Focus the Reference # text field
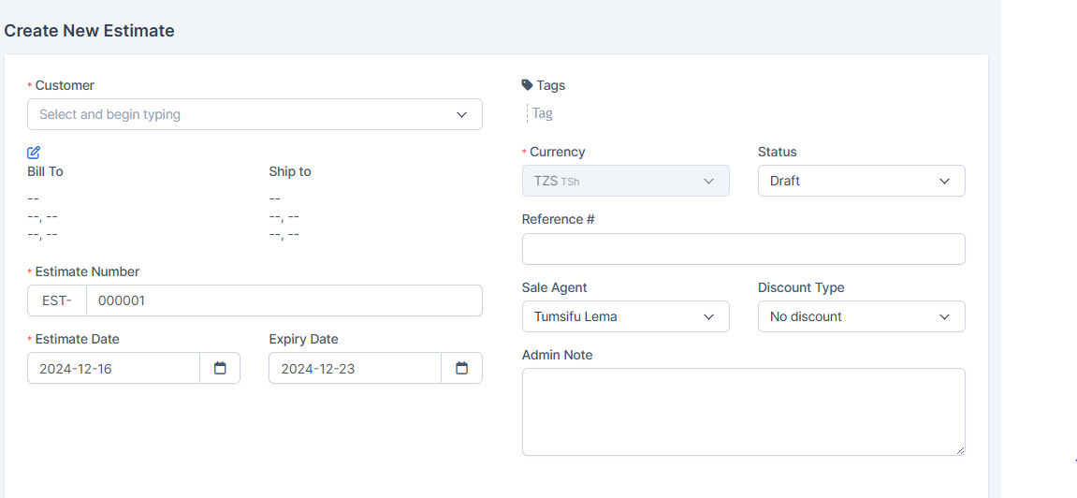The height and width of the screenshot is (498, 1077). (743, 249)
